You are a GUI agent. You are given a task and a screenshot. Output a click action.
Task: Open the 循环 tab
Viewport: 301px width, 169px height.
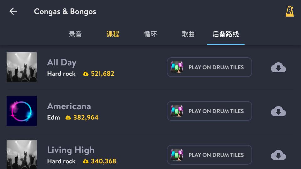coord(150,34)
